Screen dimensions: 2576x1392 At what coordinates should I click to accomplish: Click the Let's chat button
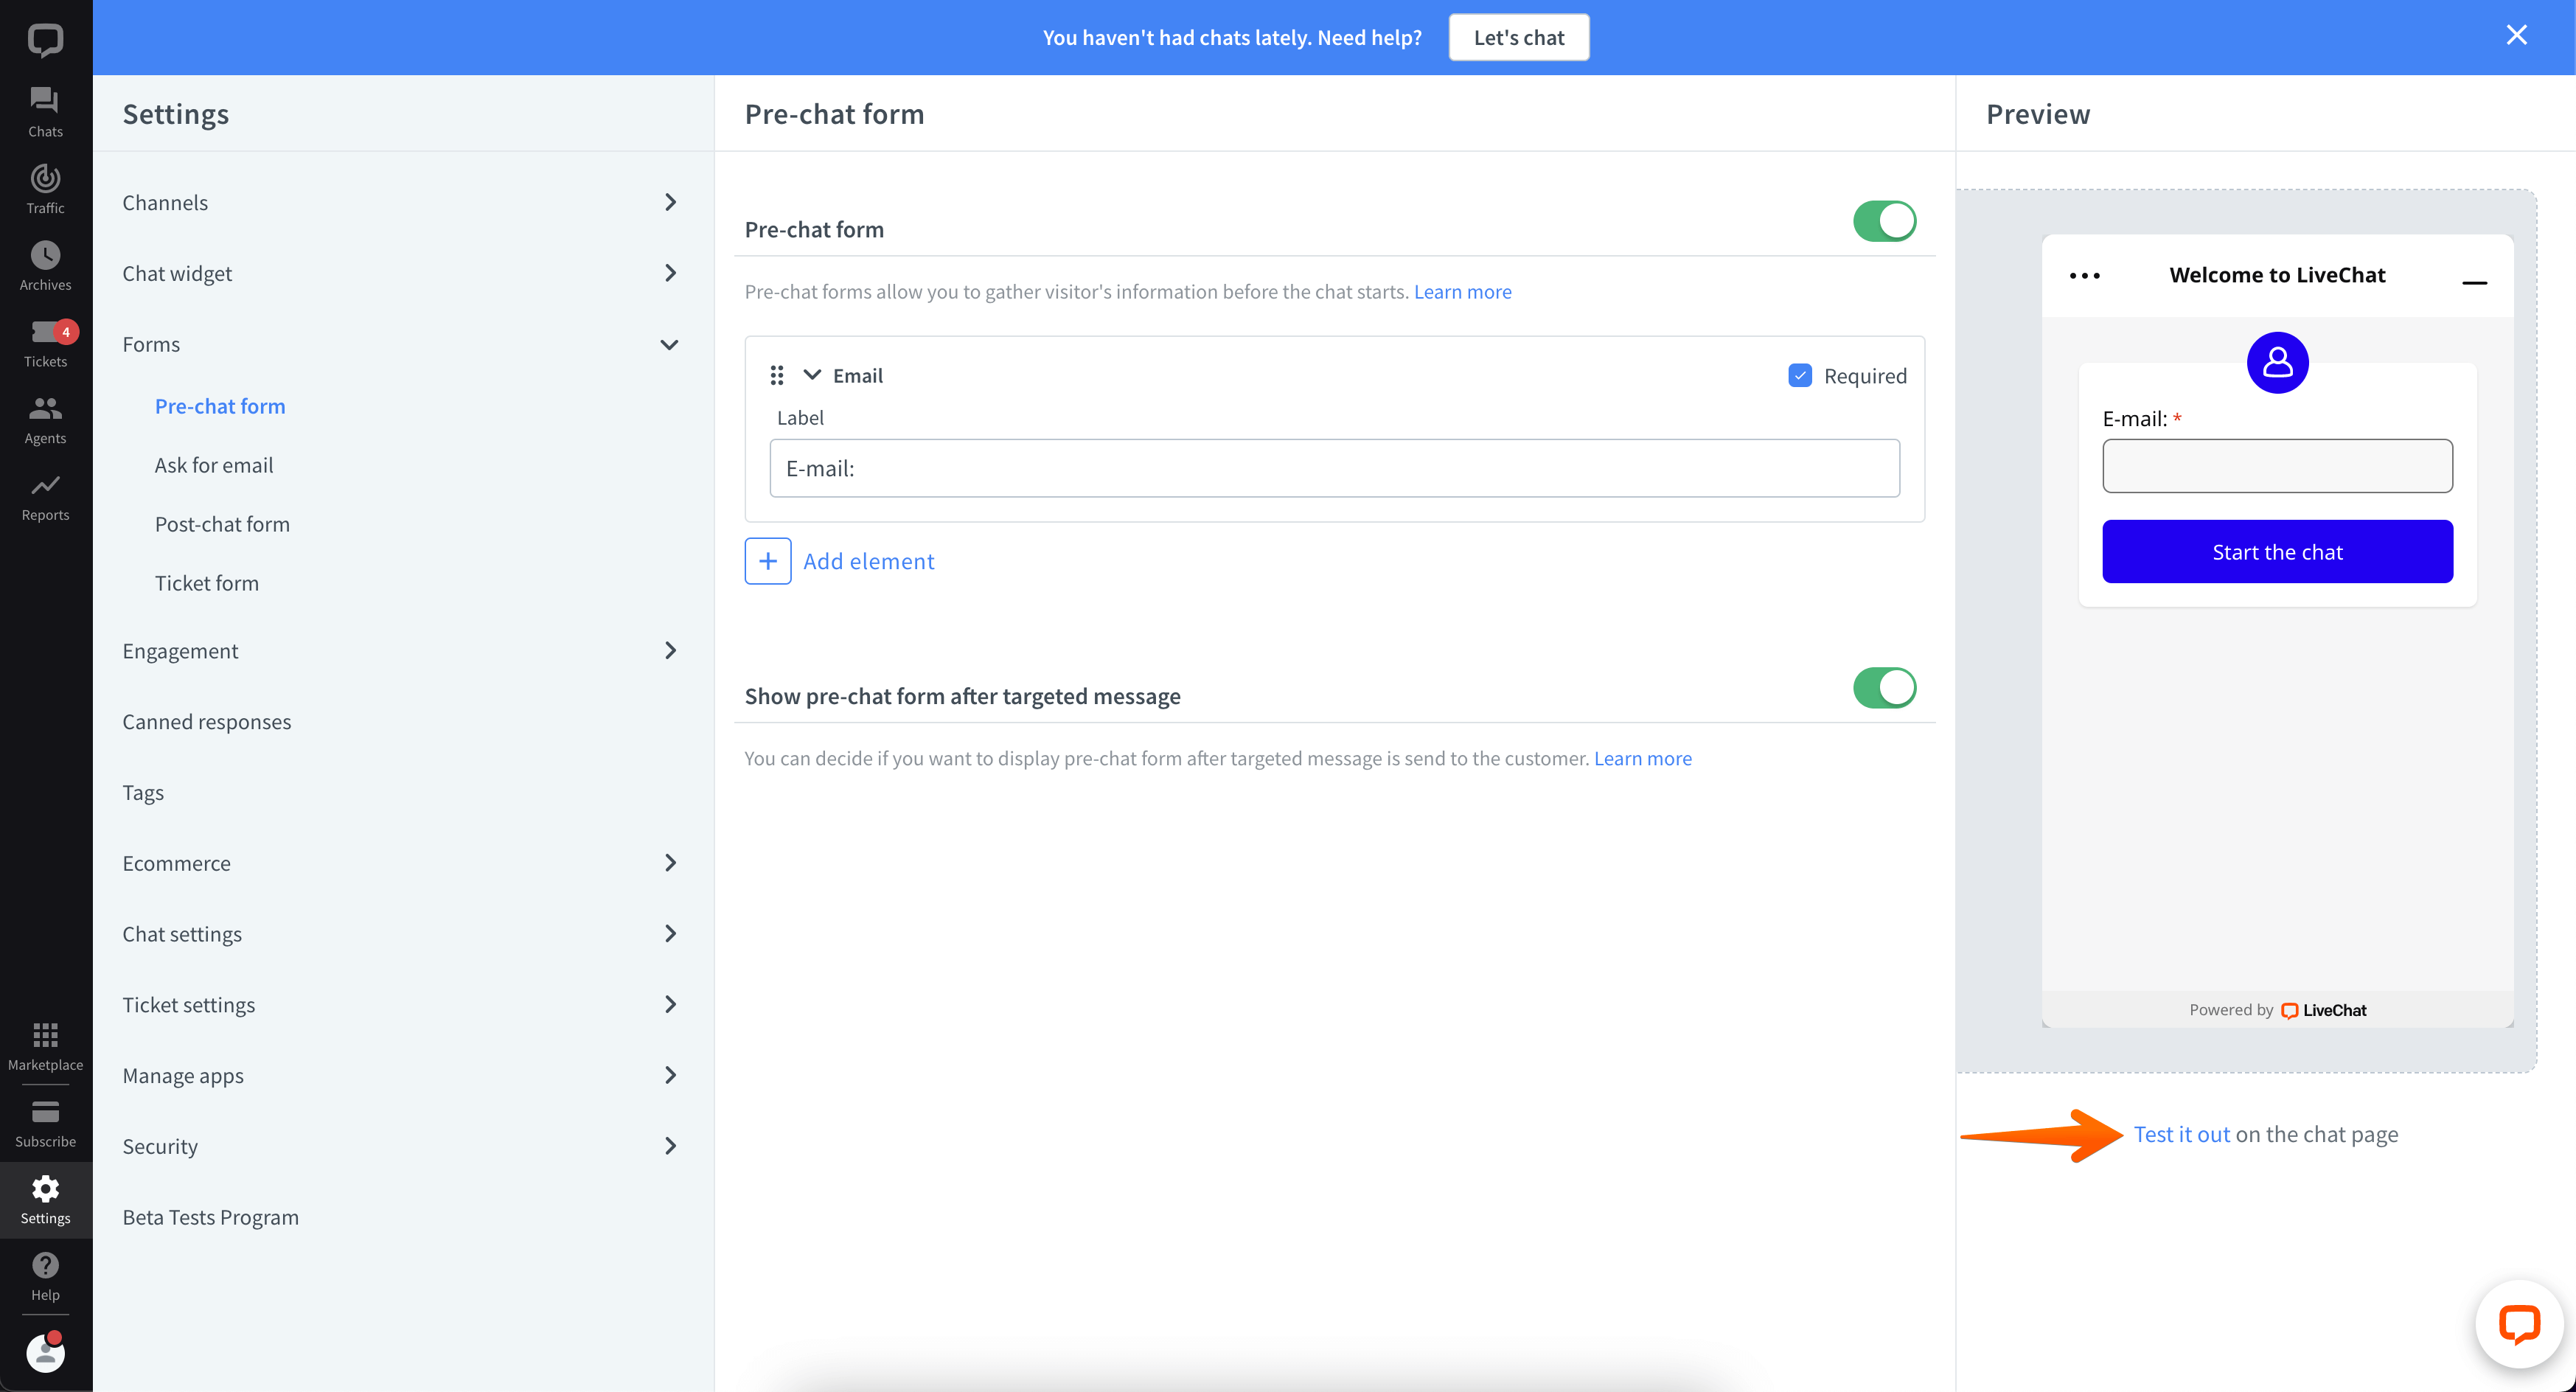click(x=1518, y=37)
